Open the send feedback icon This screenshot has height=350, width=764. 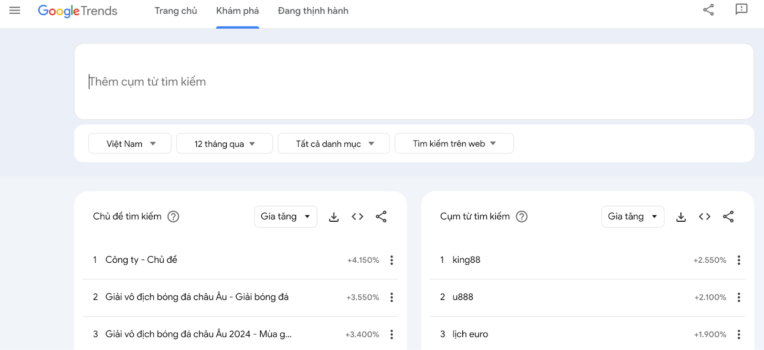pos(741,10)
